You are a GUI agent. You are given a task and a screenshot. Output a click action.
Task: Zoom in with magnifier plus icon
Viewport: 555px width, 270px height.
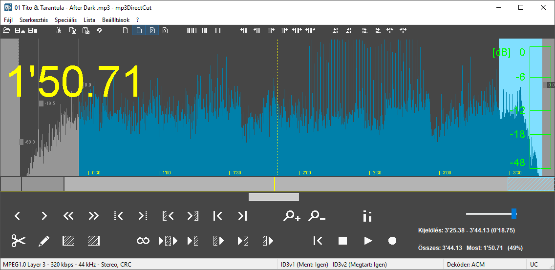(292, 216)
